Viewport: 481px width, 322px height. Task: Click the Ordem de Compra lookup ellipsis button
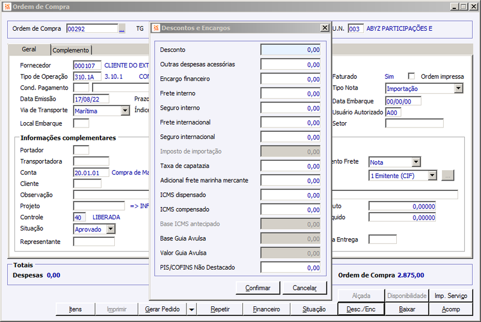(x=122, y=28)
